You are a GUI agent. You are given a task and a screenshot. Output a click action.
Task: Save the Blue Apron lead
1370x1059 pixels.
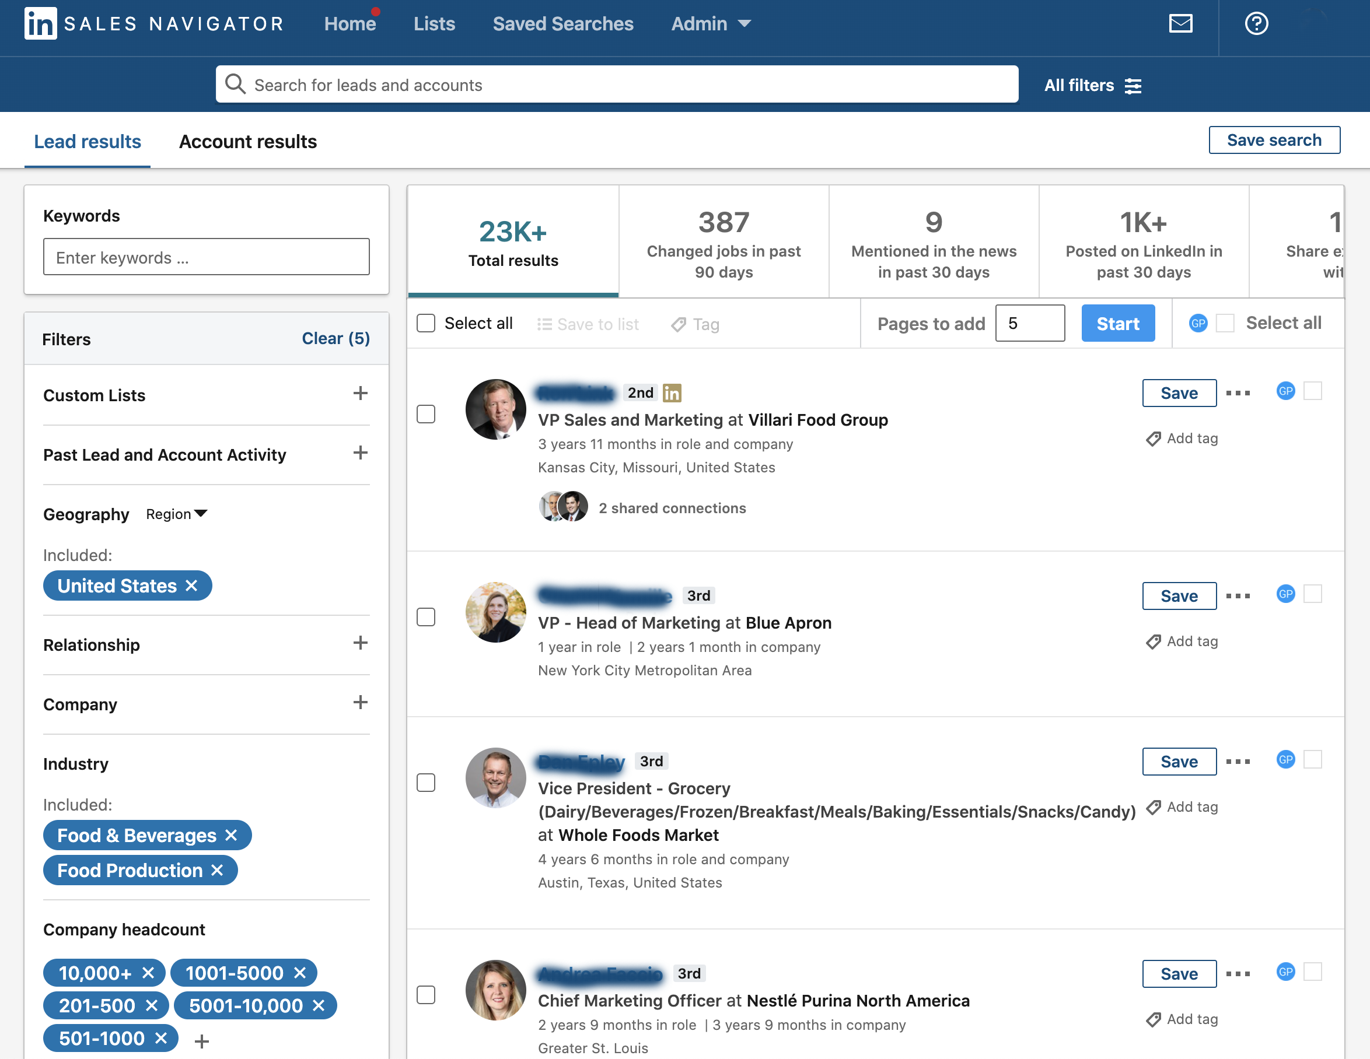pos(1179,597)
